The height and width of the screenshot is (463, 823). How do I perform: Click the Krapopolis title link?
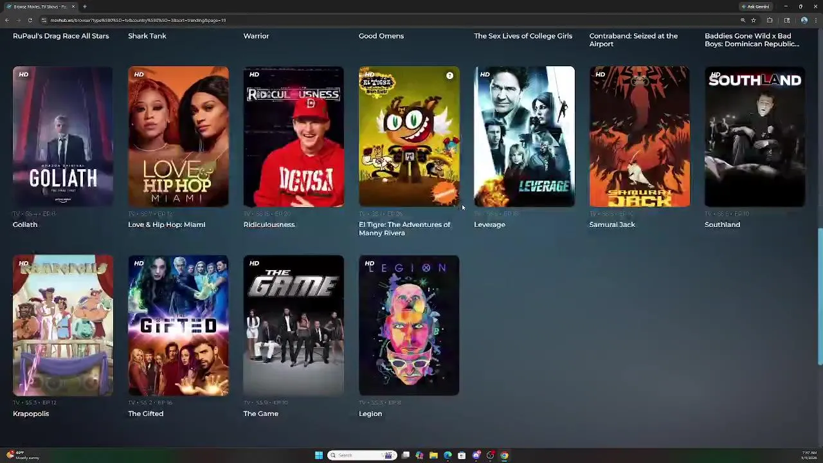click(x=31, y=413)
